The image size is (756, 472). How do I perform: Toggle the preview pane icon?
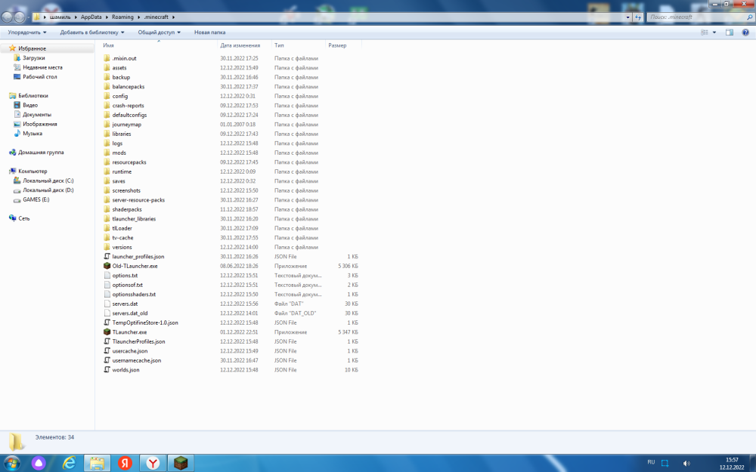tap(730, 32)
